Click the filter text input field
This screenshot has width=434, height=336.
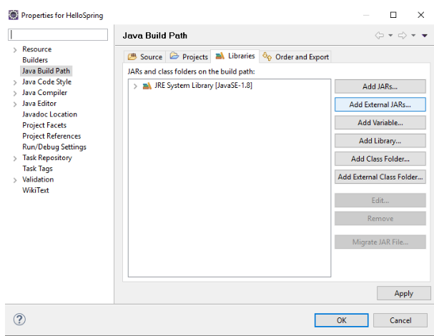tap(57, 35)
